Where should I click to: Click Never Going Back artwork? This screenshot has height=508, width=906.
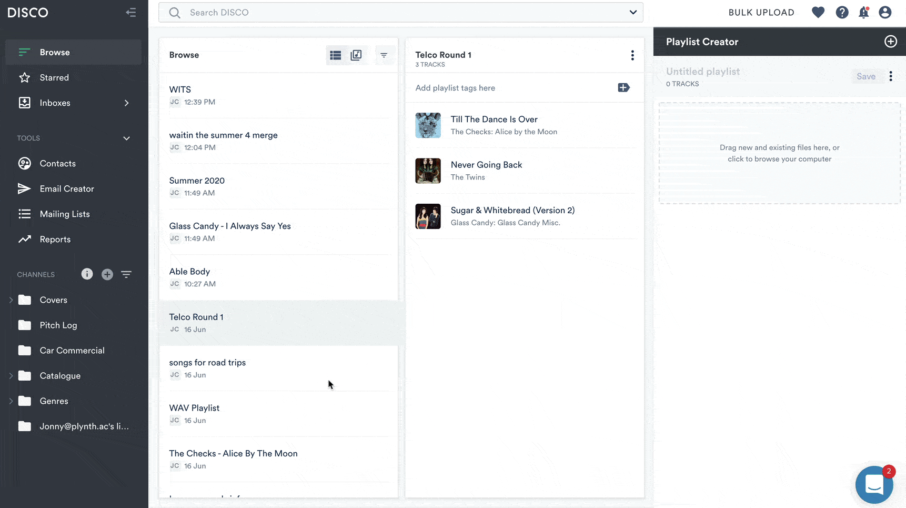(x=428, y=171)
